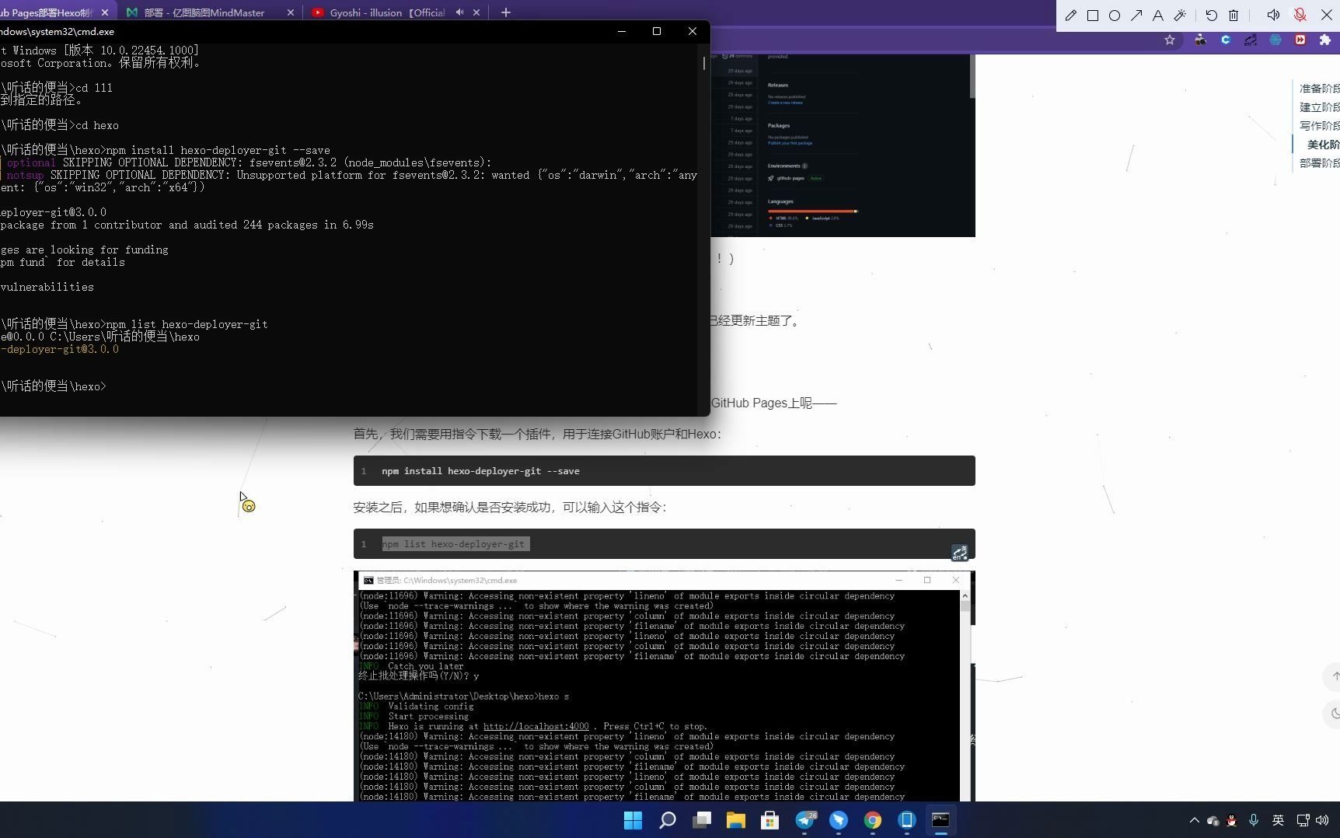This screenshot has height=838, width=1340.
Task: Select the pencil drawing tool
Action: pos(1070,16)
